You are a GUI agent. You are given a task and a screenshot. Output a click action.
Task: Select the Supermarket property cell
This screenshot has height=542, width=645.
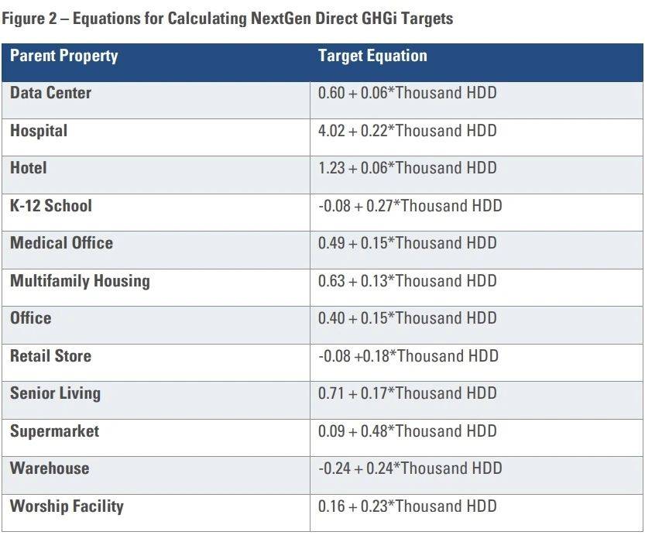click(54, 431)
